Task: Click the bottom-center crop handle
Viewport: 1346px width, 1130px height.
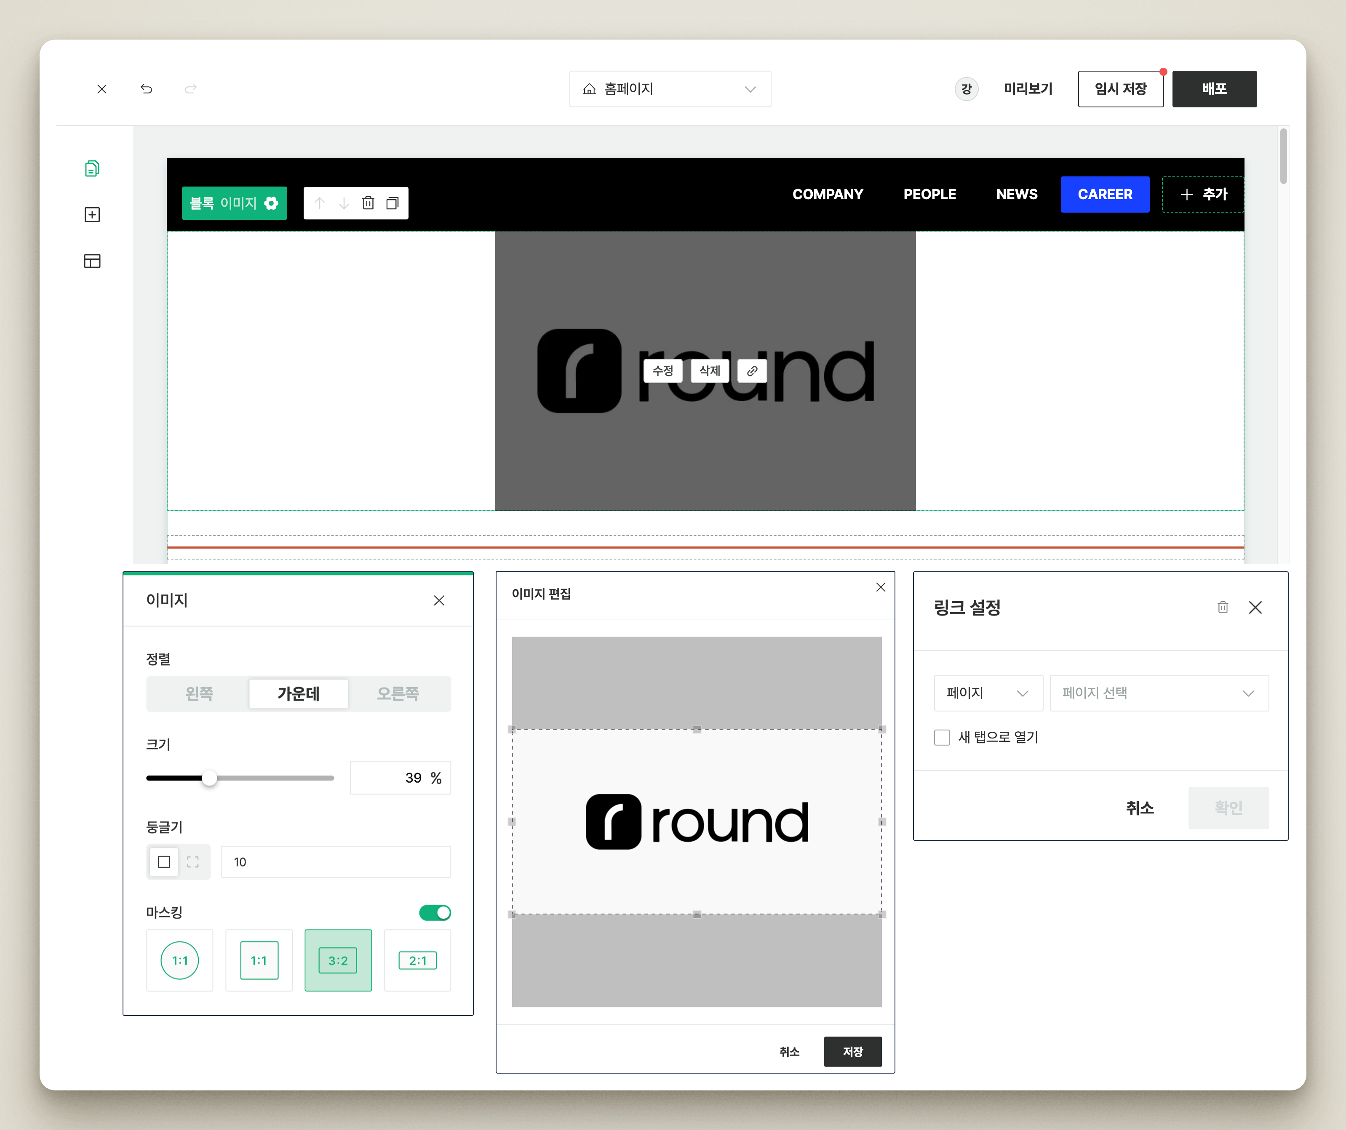Action: coord(697,914)
